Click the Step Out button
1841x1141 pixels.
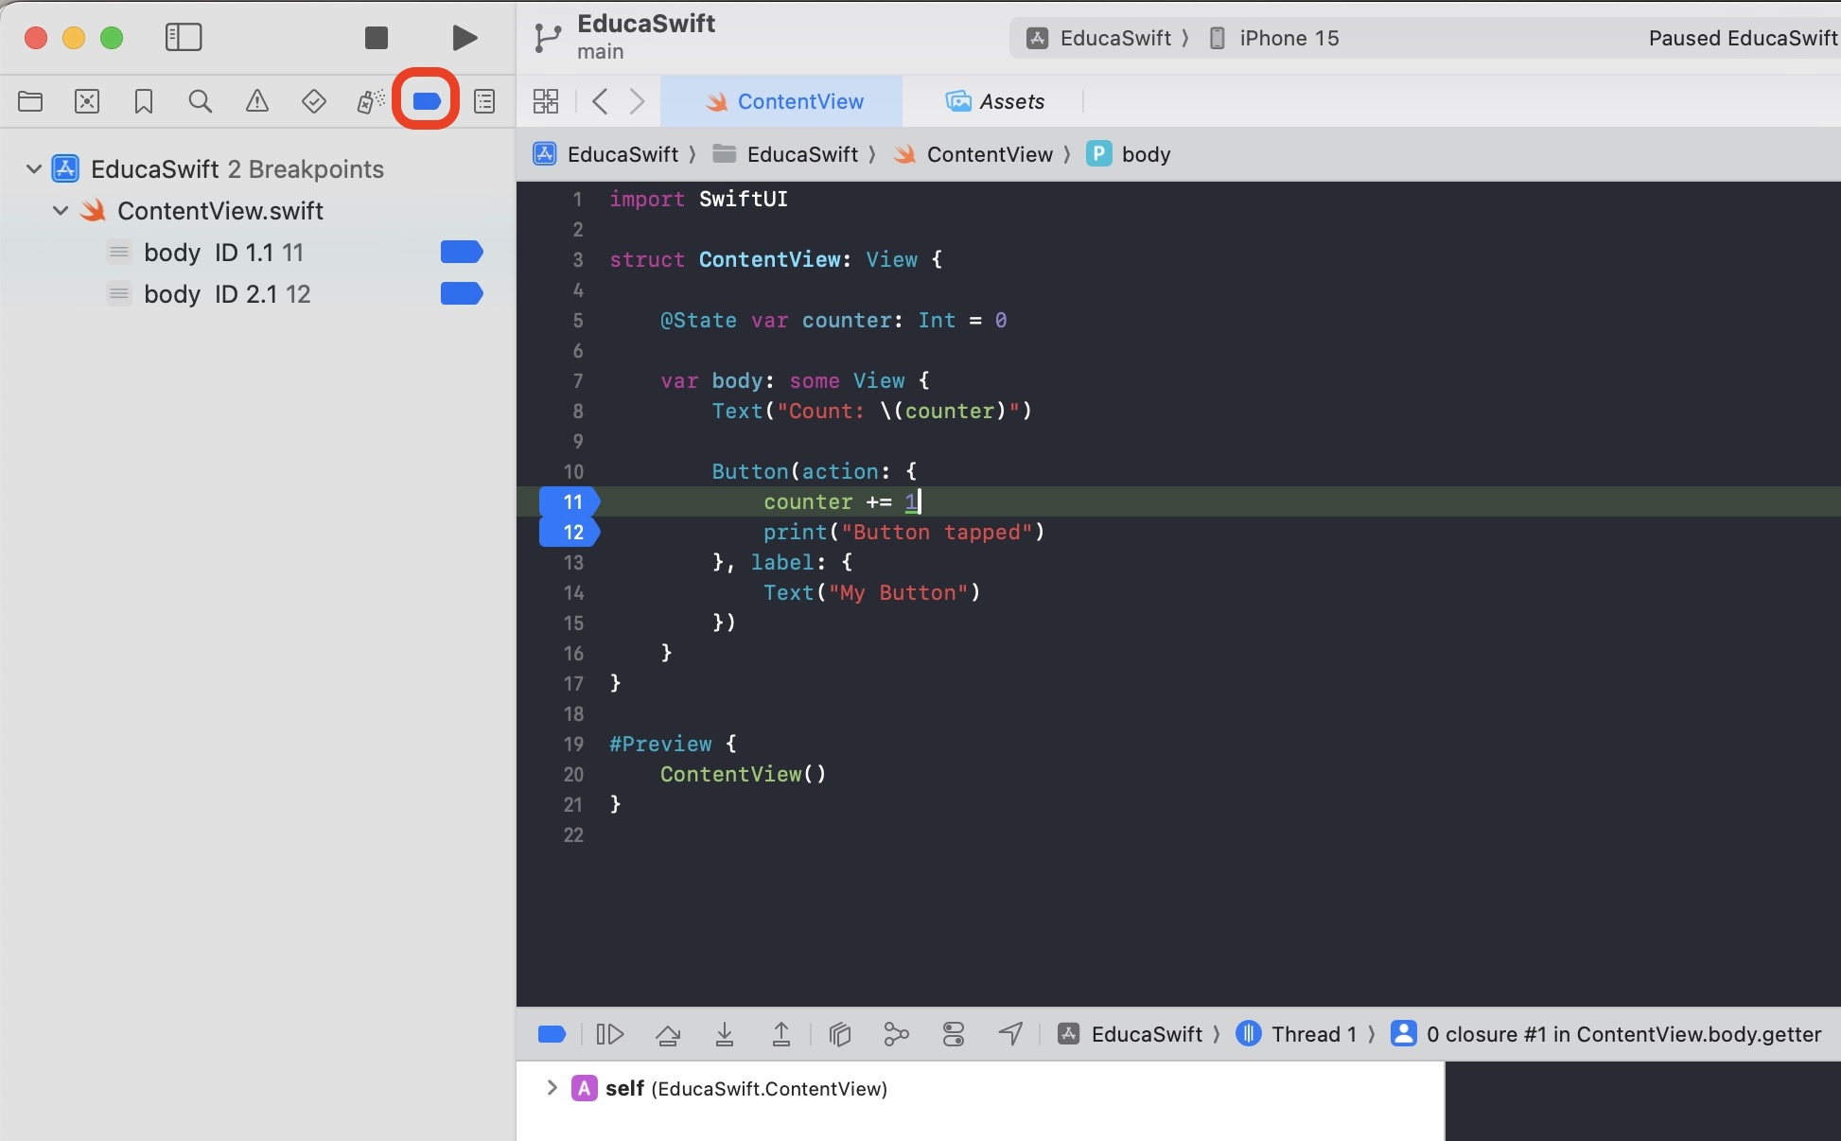781,1034
